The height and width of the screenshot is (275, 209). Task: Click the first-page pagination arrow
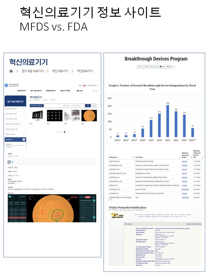pyautogui.click(x=57, y=132)
